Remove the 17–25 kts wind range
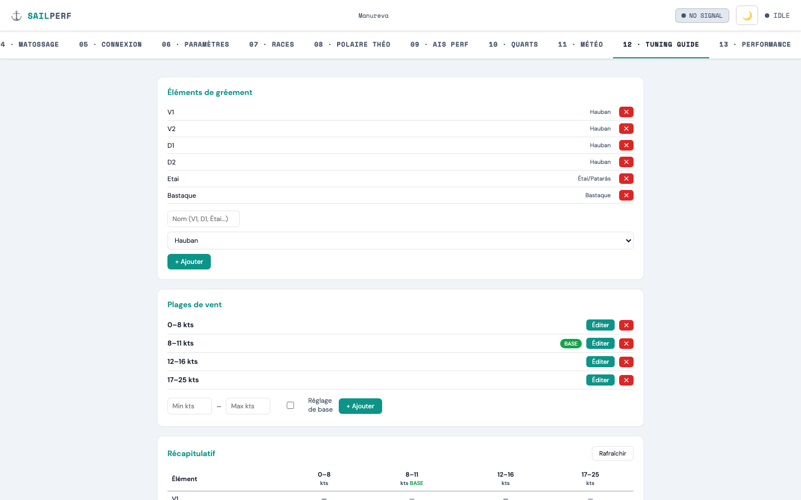Screen dimensions: 801x500 click(x=626, y=380)
